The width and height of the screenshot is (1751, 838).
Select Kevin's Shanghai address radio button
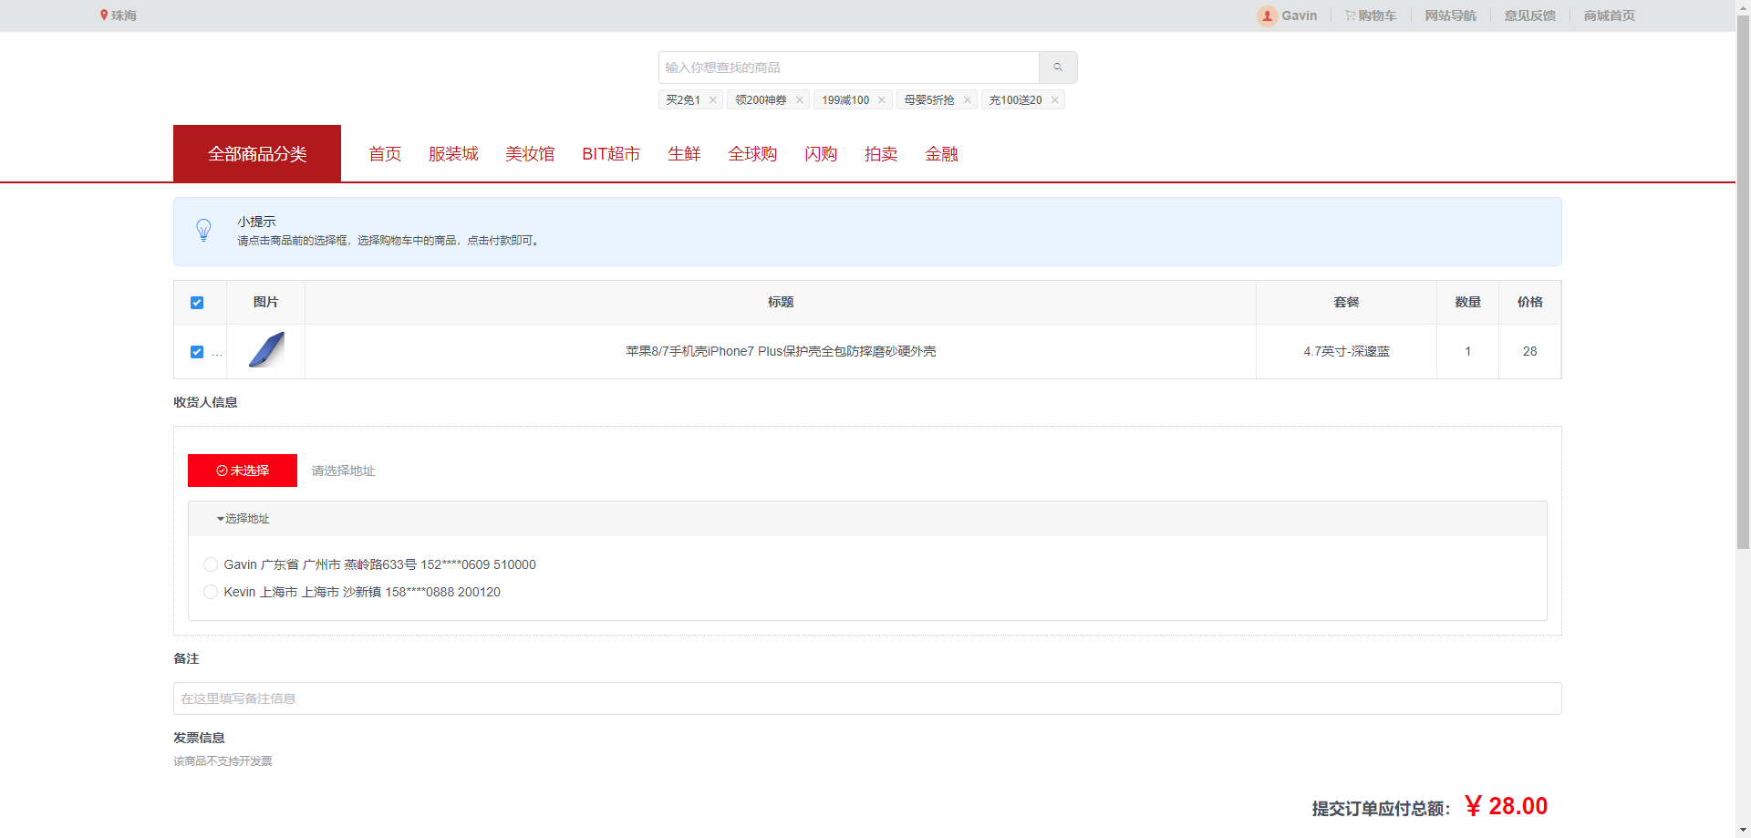(x=211, y=592)
